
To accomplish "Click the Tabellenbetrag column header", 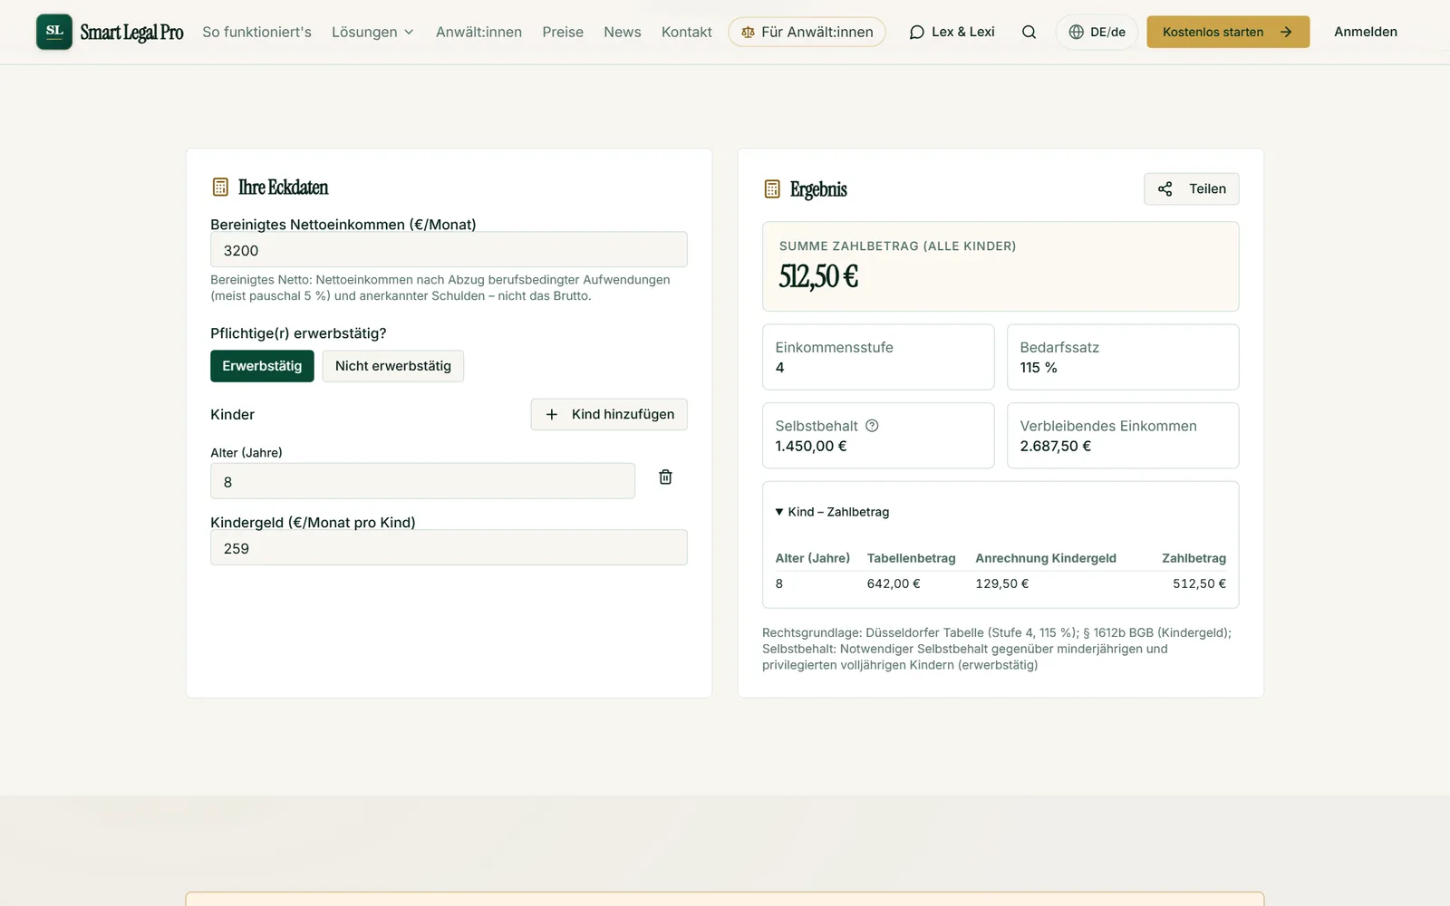I will click(x=911, y=558).
